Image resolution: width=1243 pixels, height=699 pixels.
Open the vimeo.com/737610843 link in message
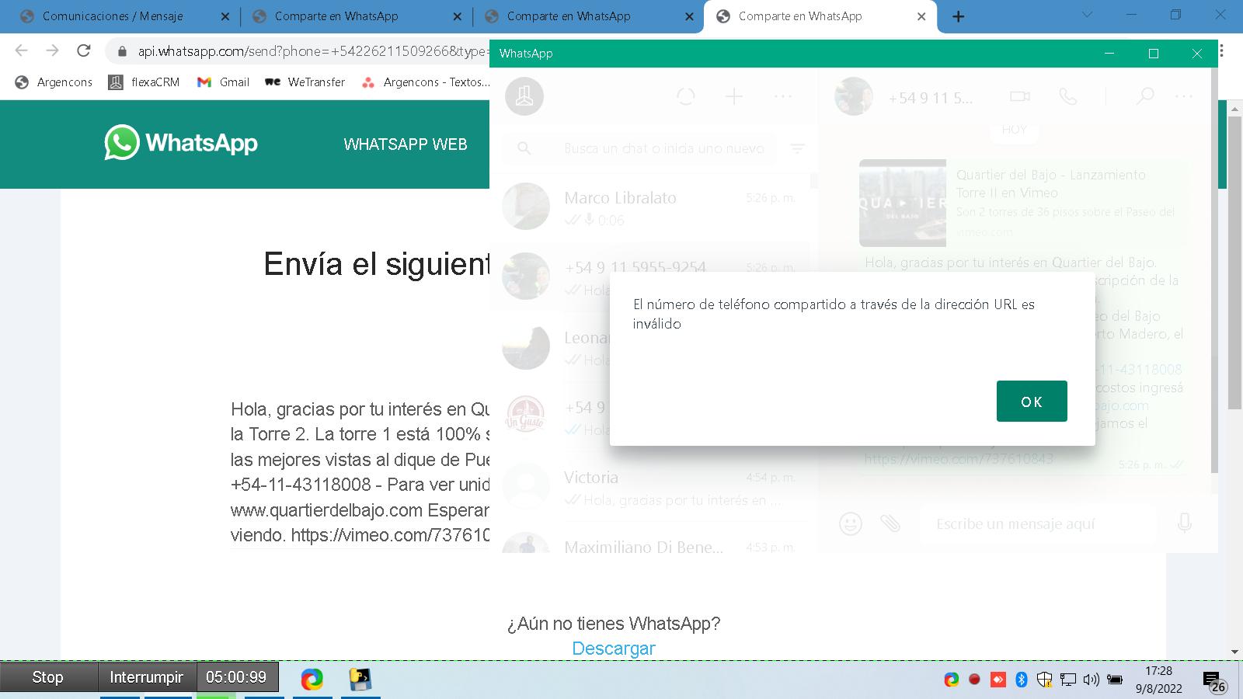coord(959,459)
